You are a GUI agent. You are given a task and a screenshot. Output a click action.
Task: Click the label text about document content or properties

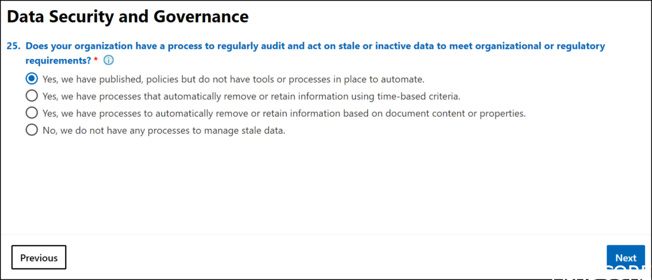tap(283, 113)
